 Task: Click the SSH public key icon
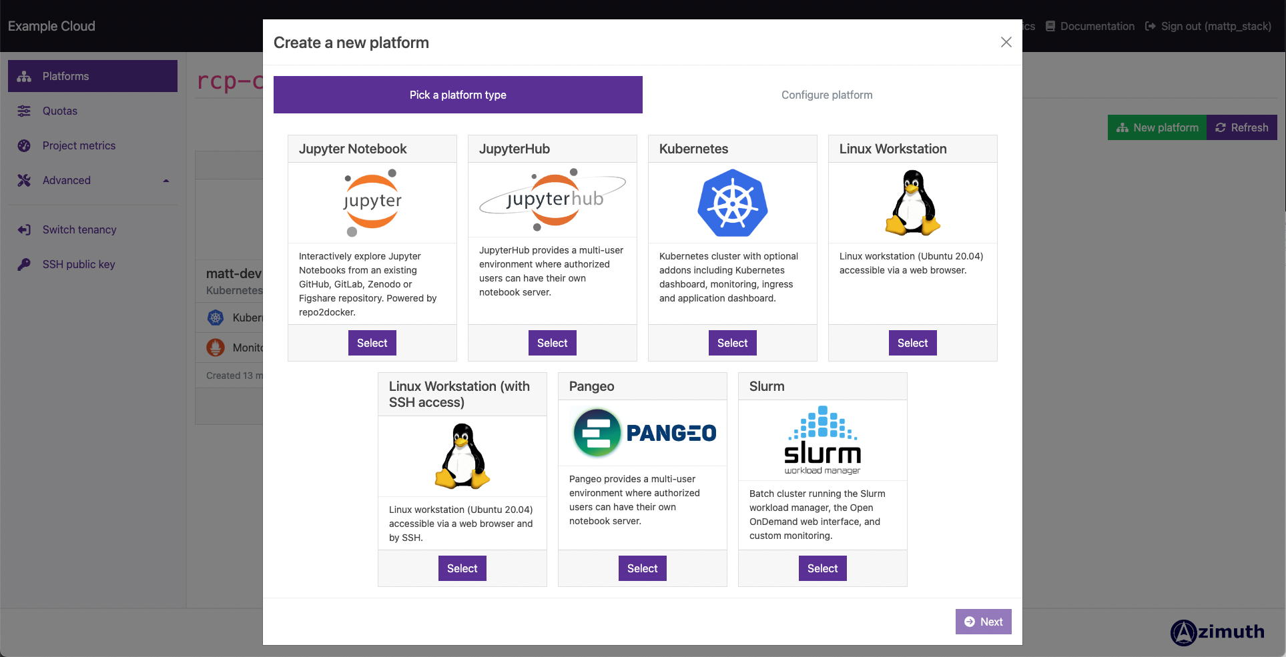(24, 264)
